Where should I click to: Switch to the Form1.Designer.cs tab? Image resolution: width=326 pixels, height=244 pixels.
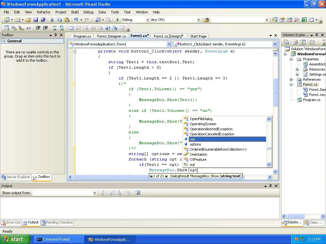[111, 36]
